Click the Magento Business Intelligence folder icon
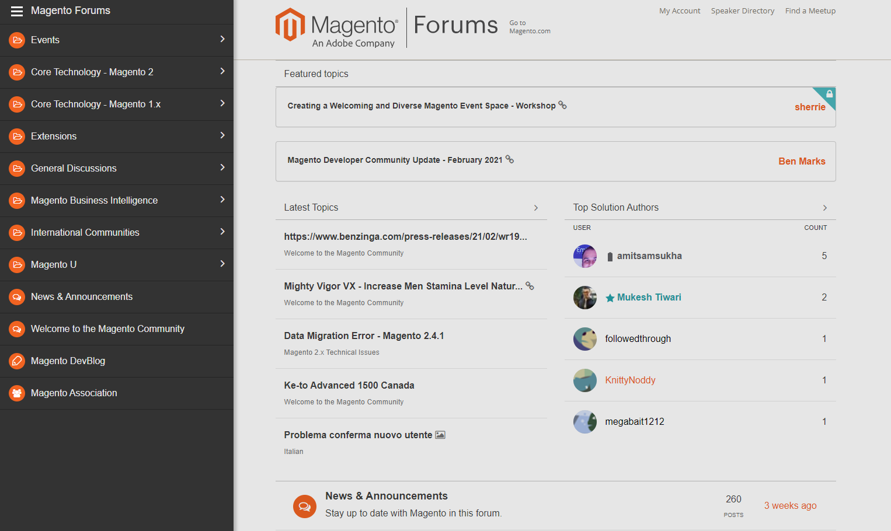 point(17,201)
